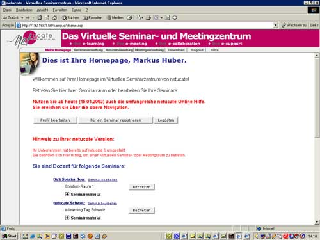Open the Favoriten menu in menu bar
Screen dimensions: 320x240
(x=60, y=10)
